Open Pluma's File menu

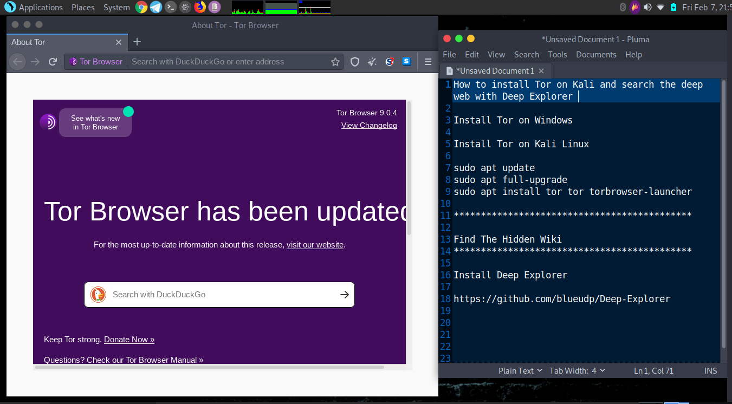coord(449,55)
